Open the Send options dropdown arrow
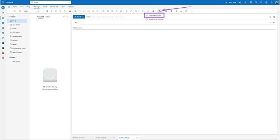 point(83,17)
